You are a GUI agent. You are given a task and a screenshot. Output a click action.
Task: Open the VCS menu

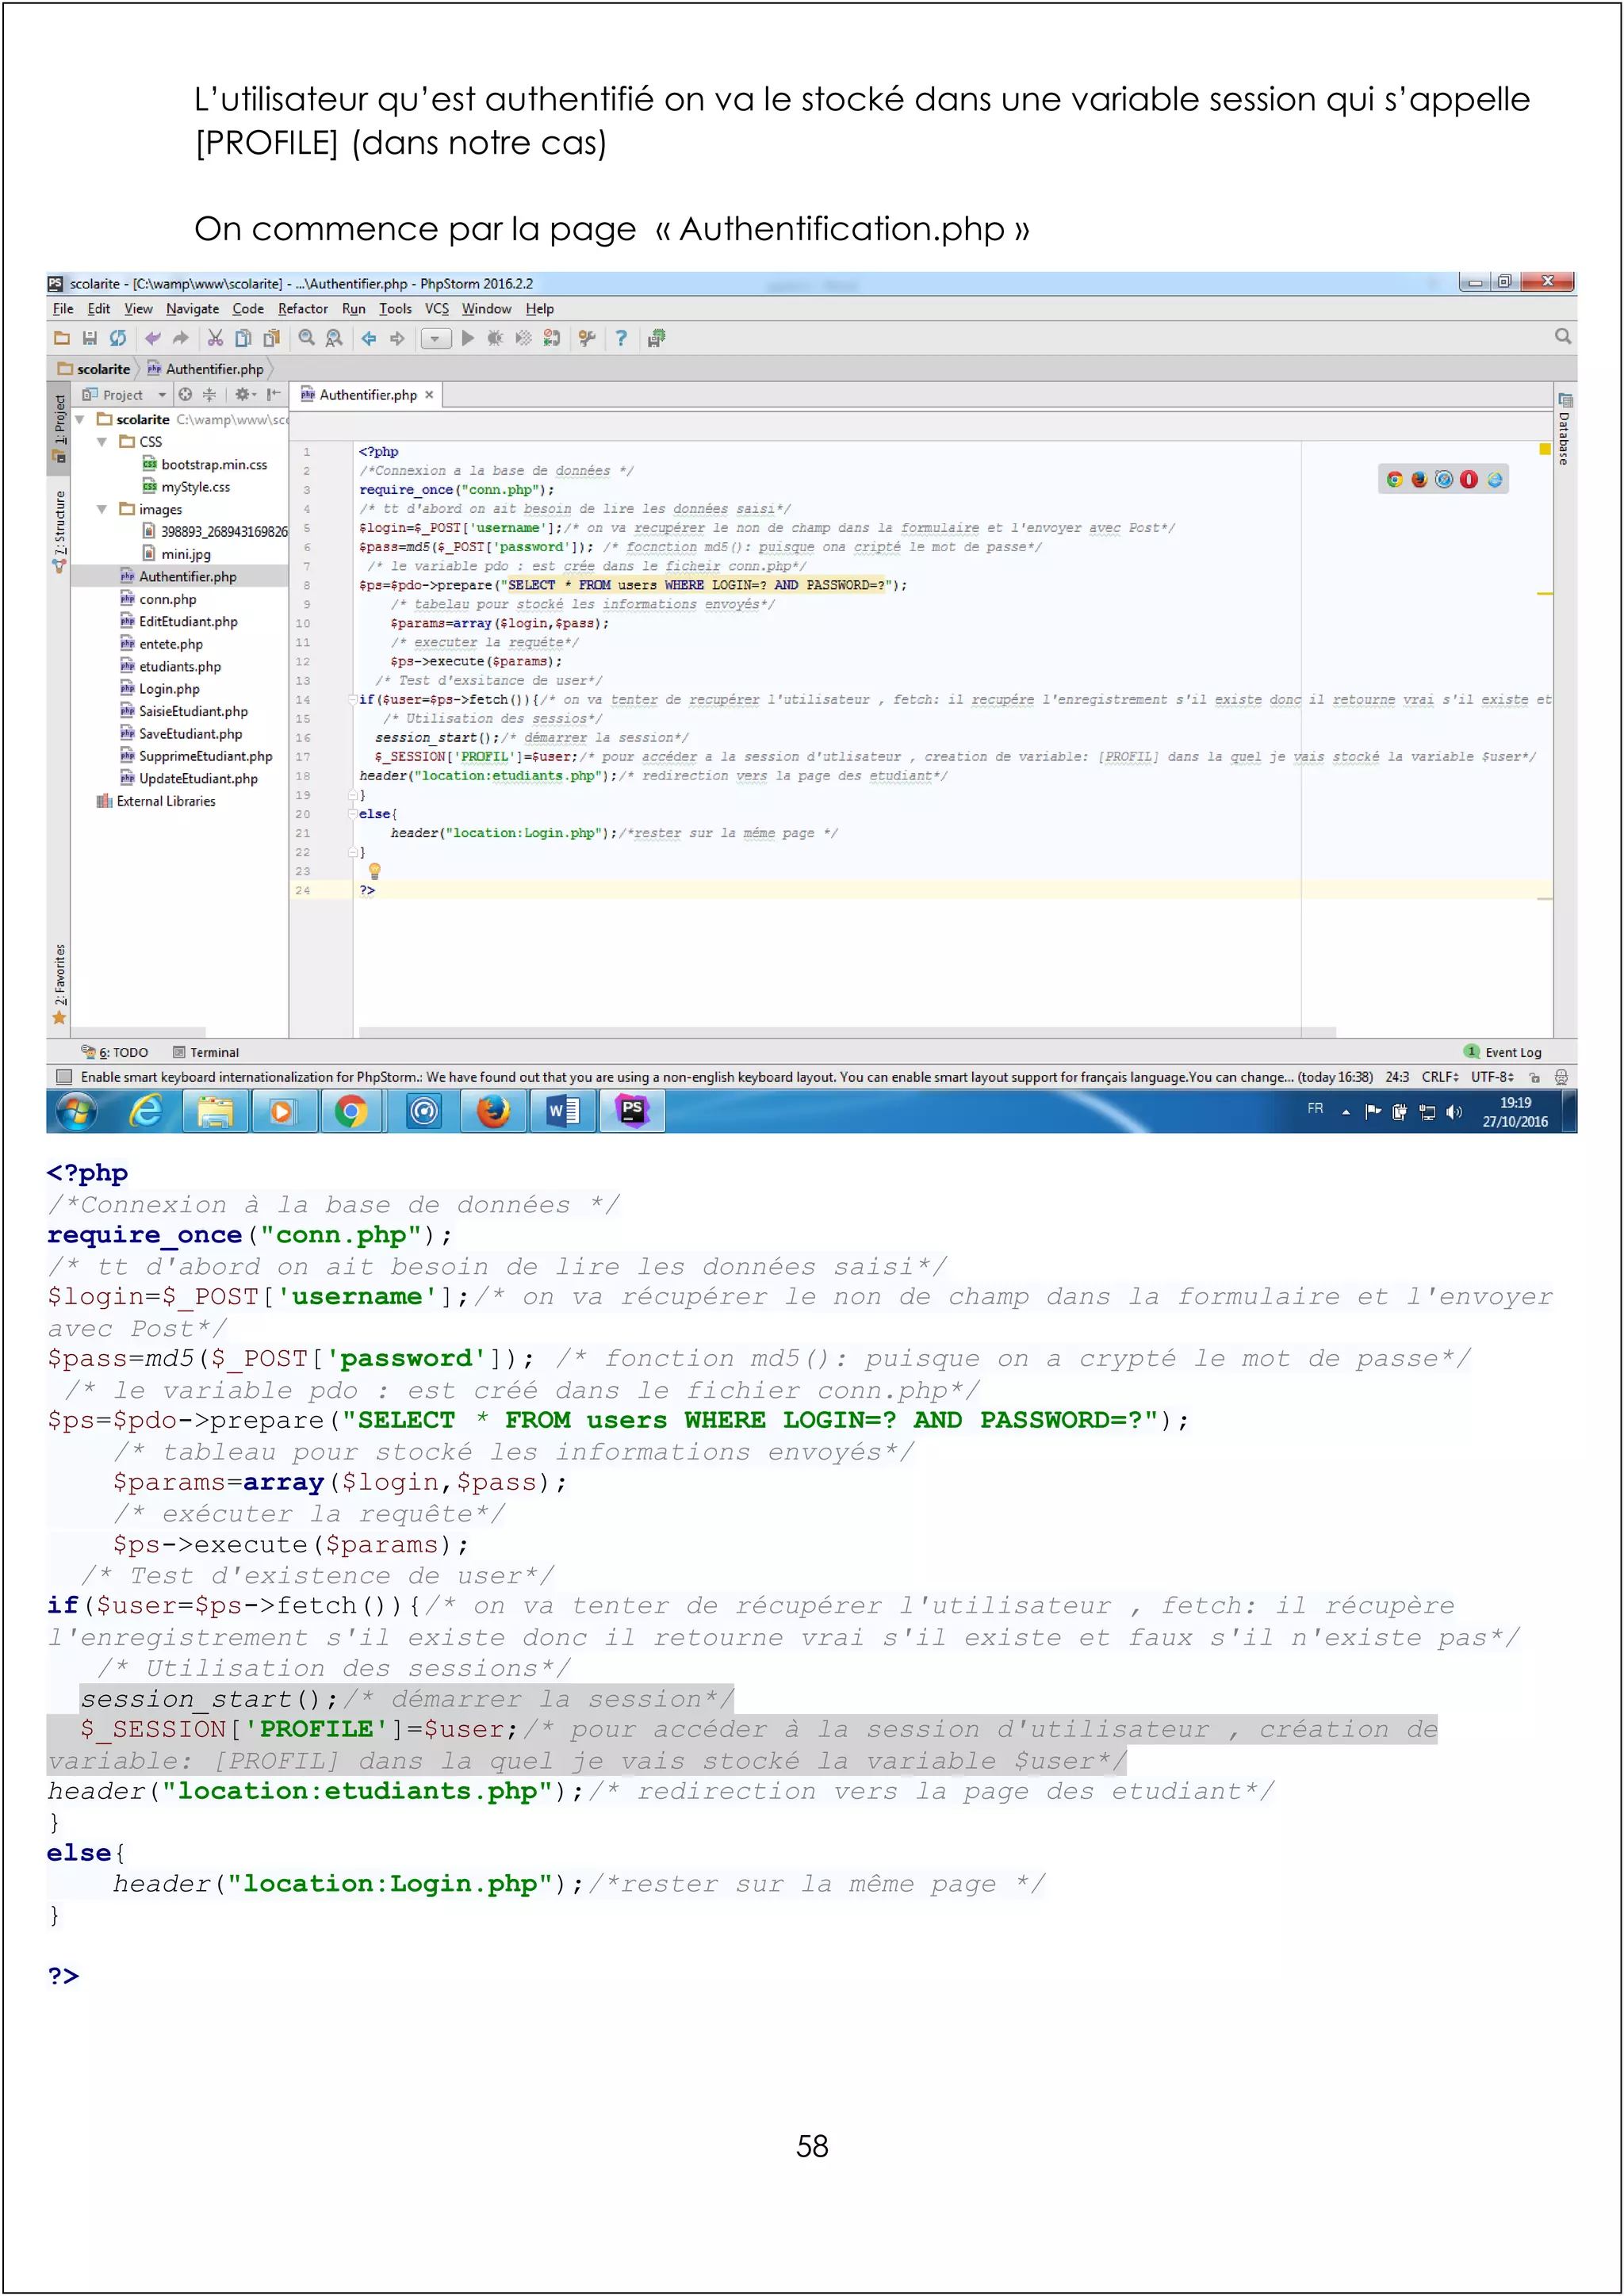[x=436, y=309]
